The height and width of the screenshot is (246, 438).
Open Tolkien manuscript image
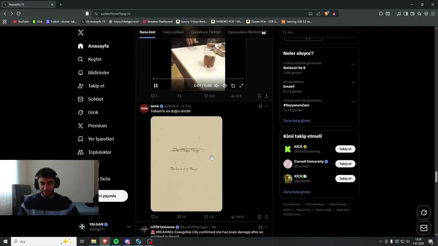pos(186,164)
